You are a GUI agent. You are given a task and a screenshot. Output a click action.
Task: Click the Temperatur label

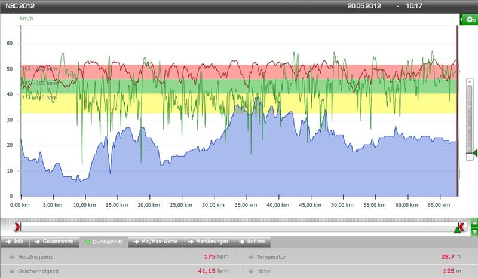point(271,257)
